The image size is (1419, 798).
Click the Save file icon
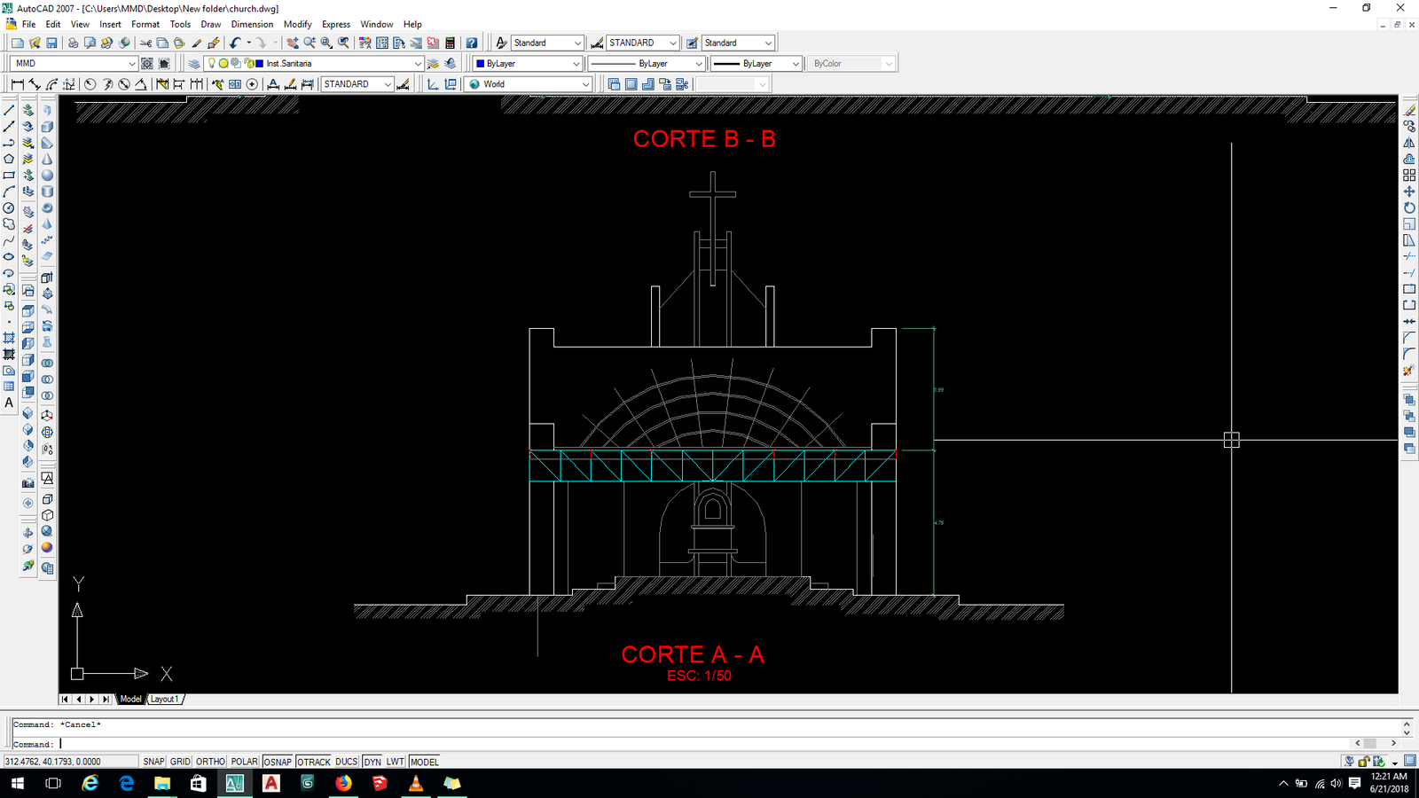click(51, 43)
